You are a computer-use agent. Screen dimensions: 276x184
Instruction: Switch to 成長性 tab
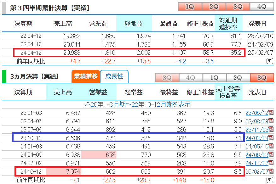[x=114, y=76]
